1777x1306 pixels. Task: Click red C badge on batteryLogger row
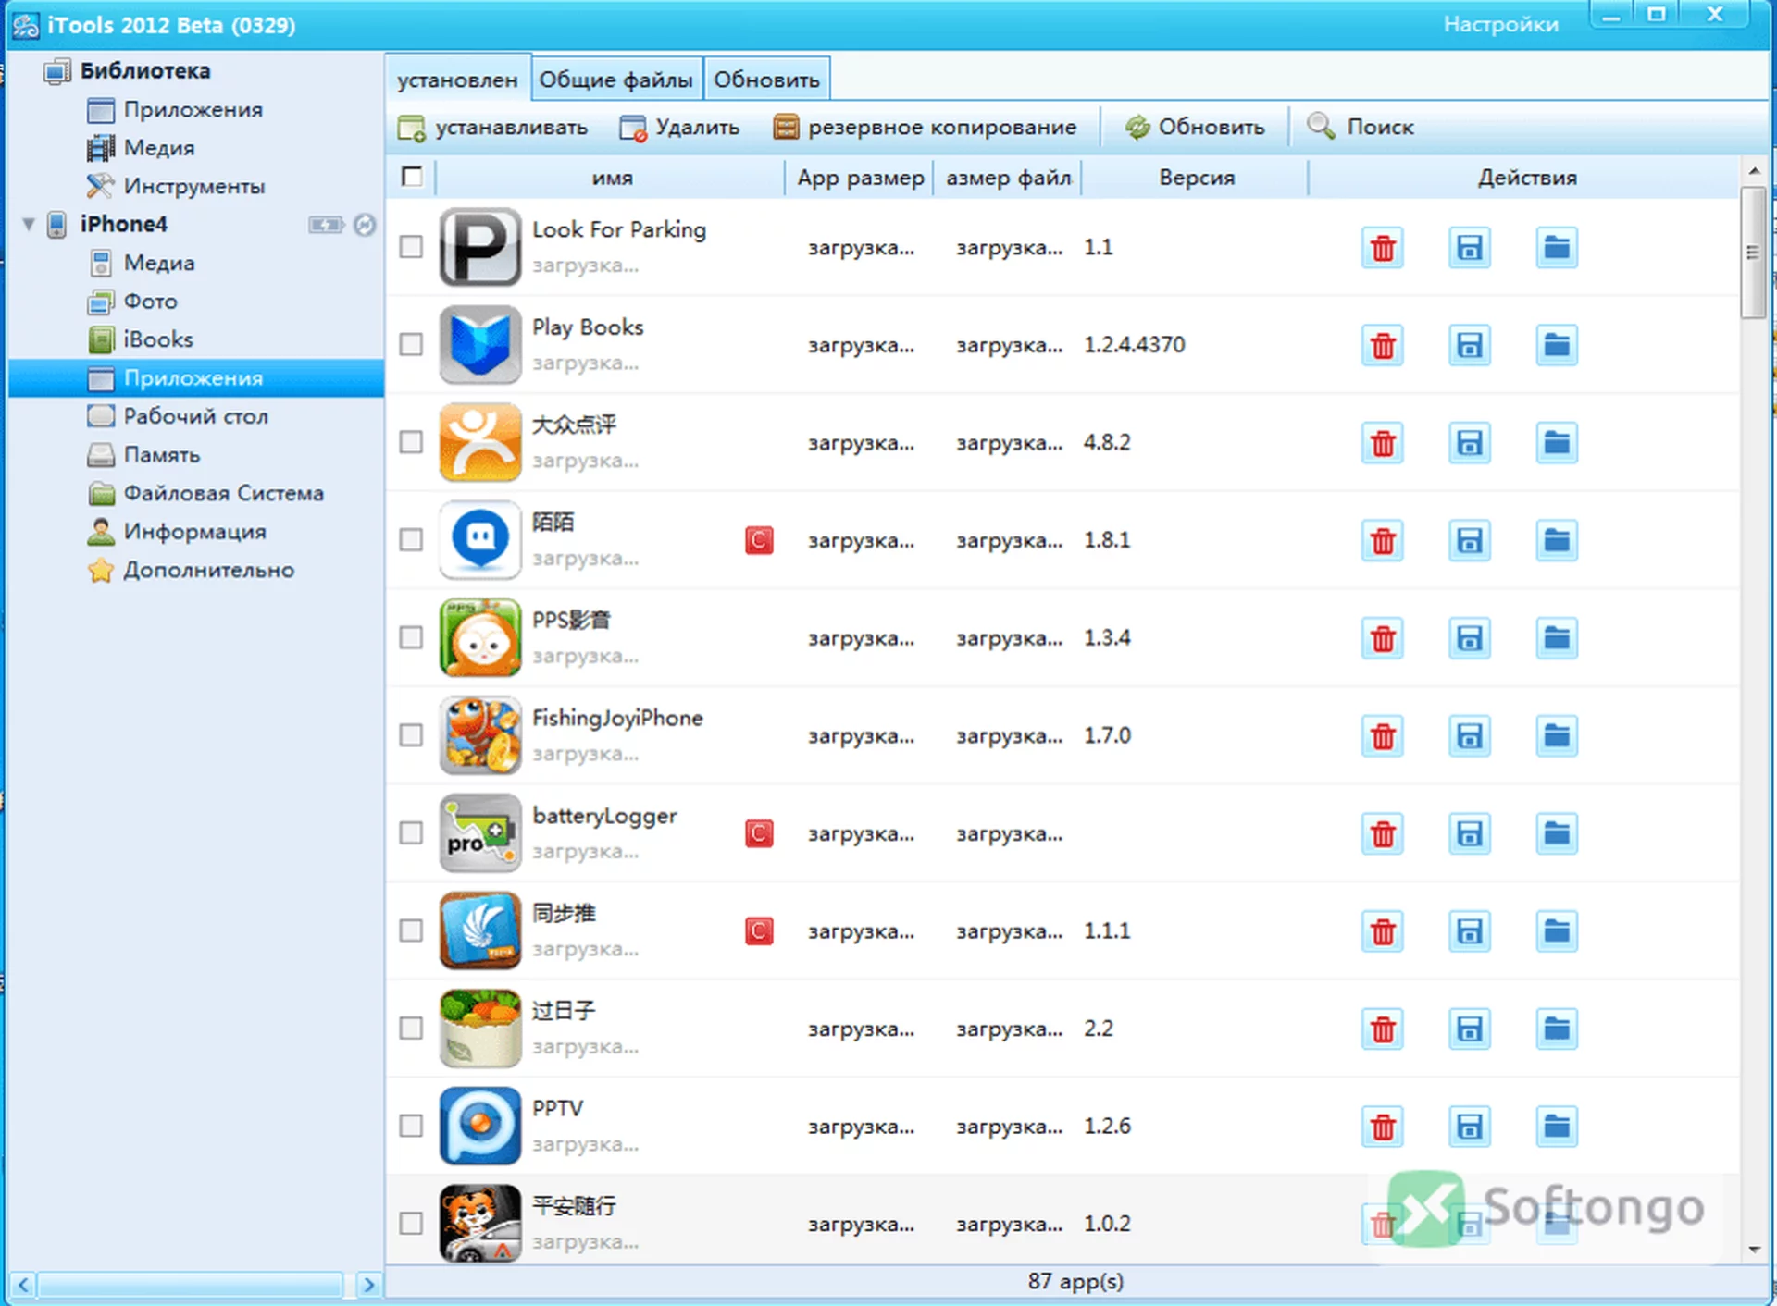tap(759, 833)
